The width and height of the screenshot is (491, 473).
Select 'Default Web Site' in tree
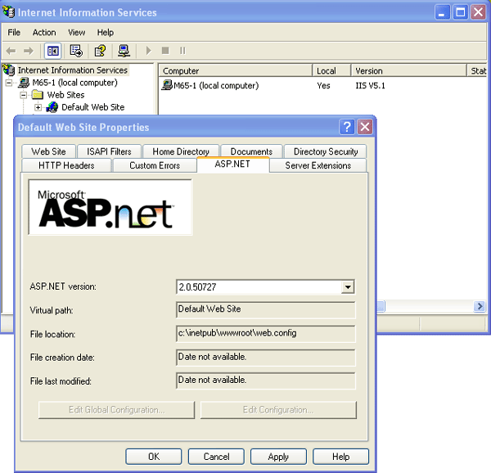(x=93, y=107)
